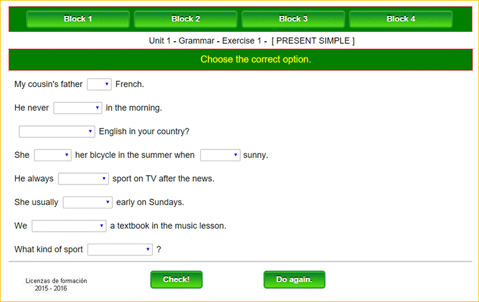The width and height of the screenshot is (479, 302).
Task: Expand dropdown before the word "sunny"
Action: click(x=220, y=155)
